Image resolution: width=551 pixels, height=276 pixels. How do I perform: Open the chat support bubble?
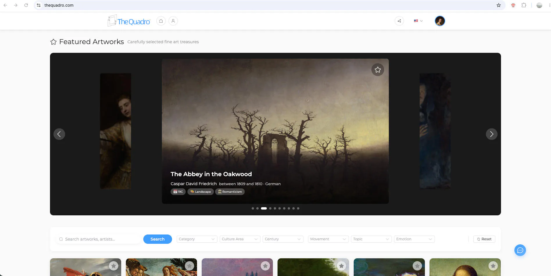coord(520,250)
